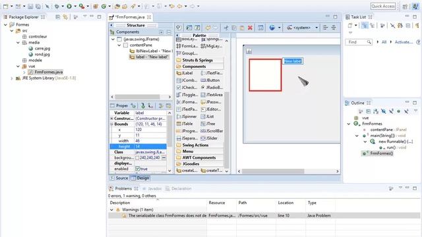Select the FrmFormes.java editor tab
Screen dimensions: 422x237
click(130, 17)
